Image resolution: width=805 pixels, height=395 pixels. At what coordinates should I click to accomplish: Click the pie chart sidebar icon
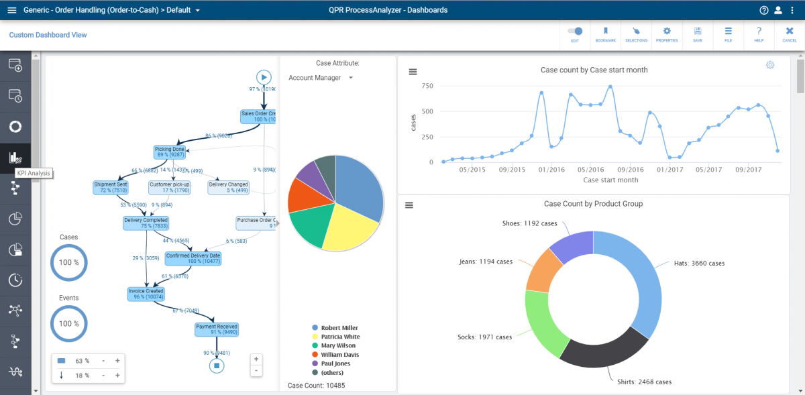point(15,219)
